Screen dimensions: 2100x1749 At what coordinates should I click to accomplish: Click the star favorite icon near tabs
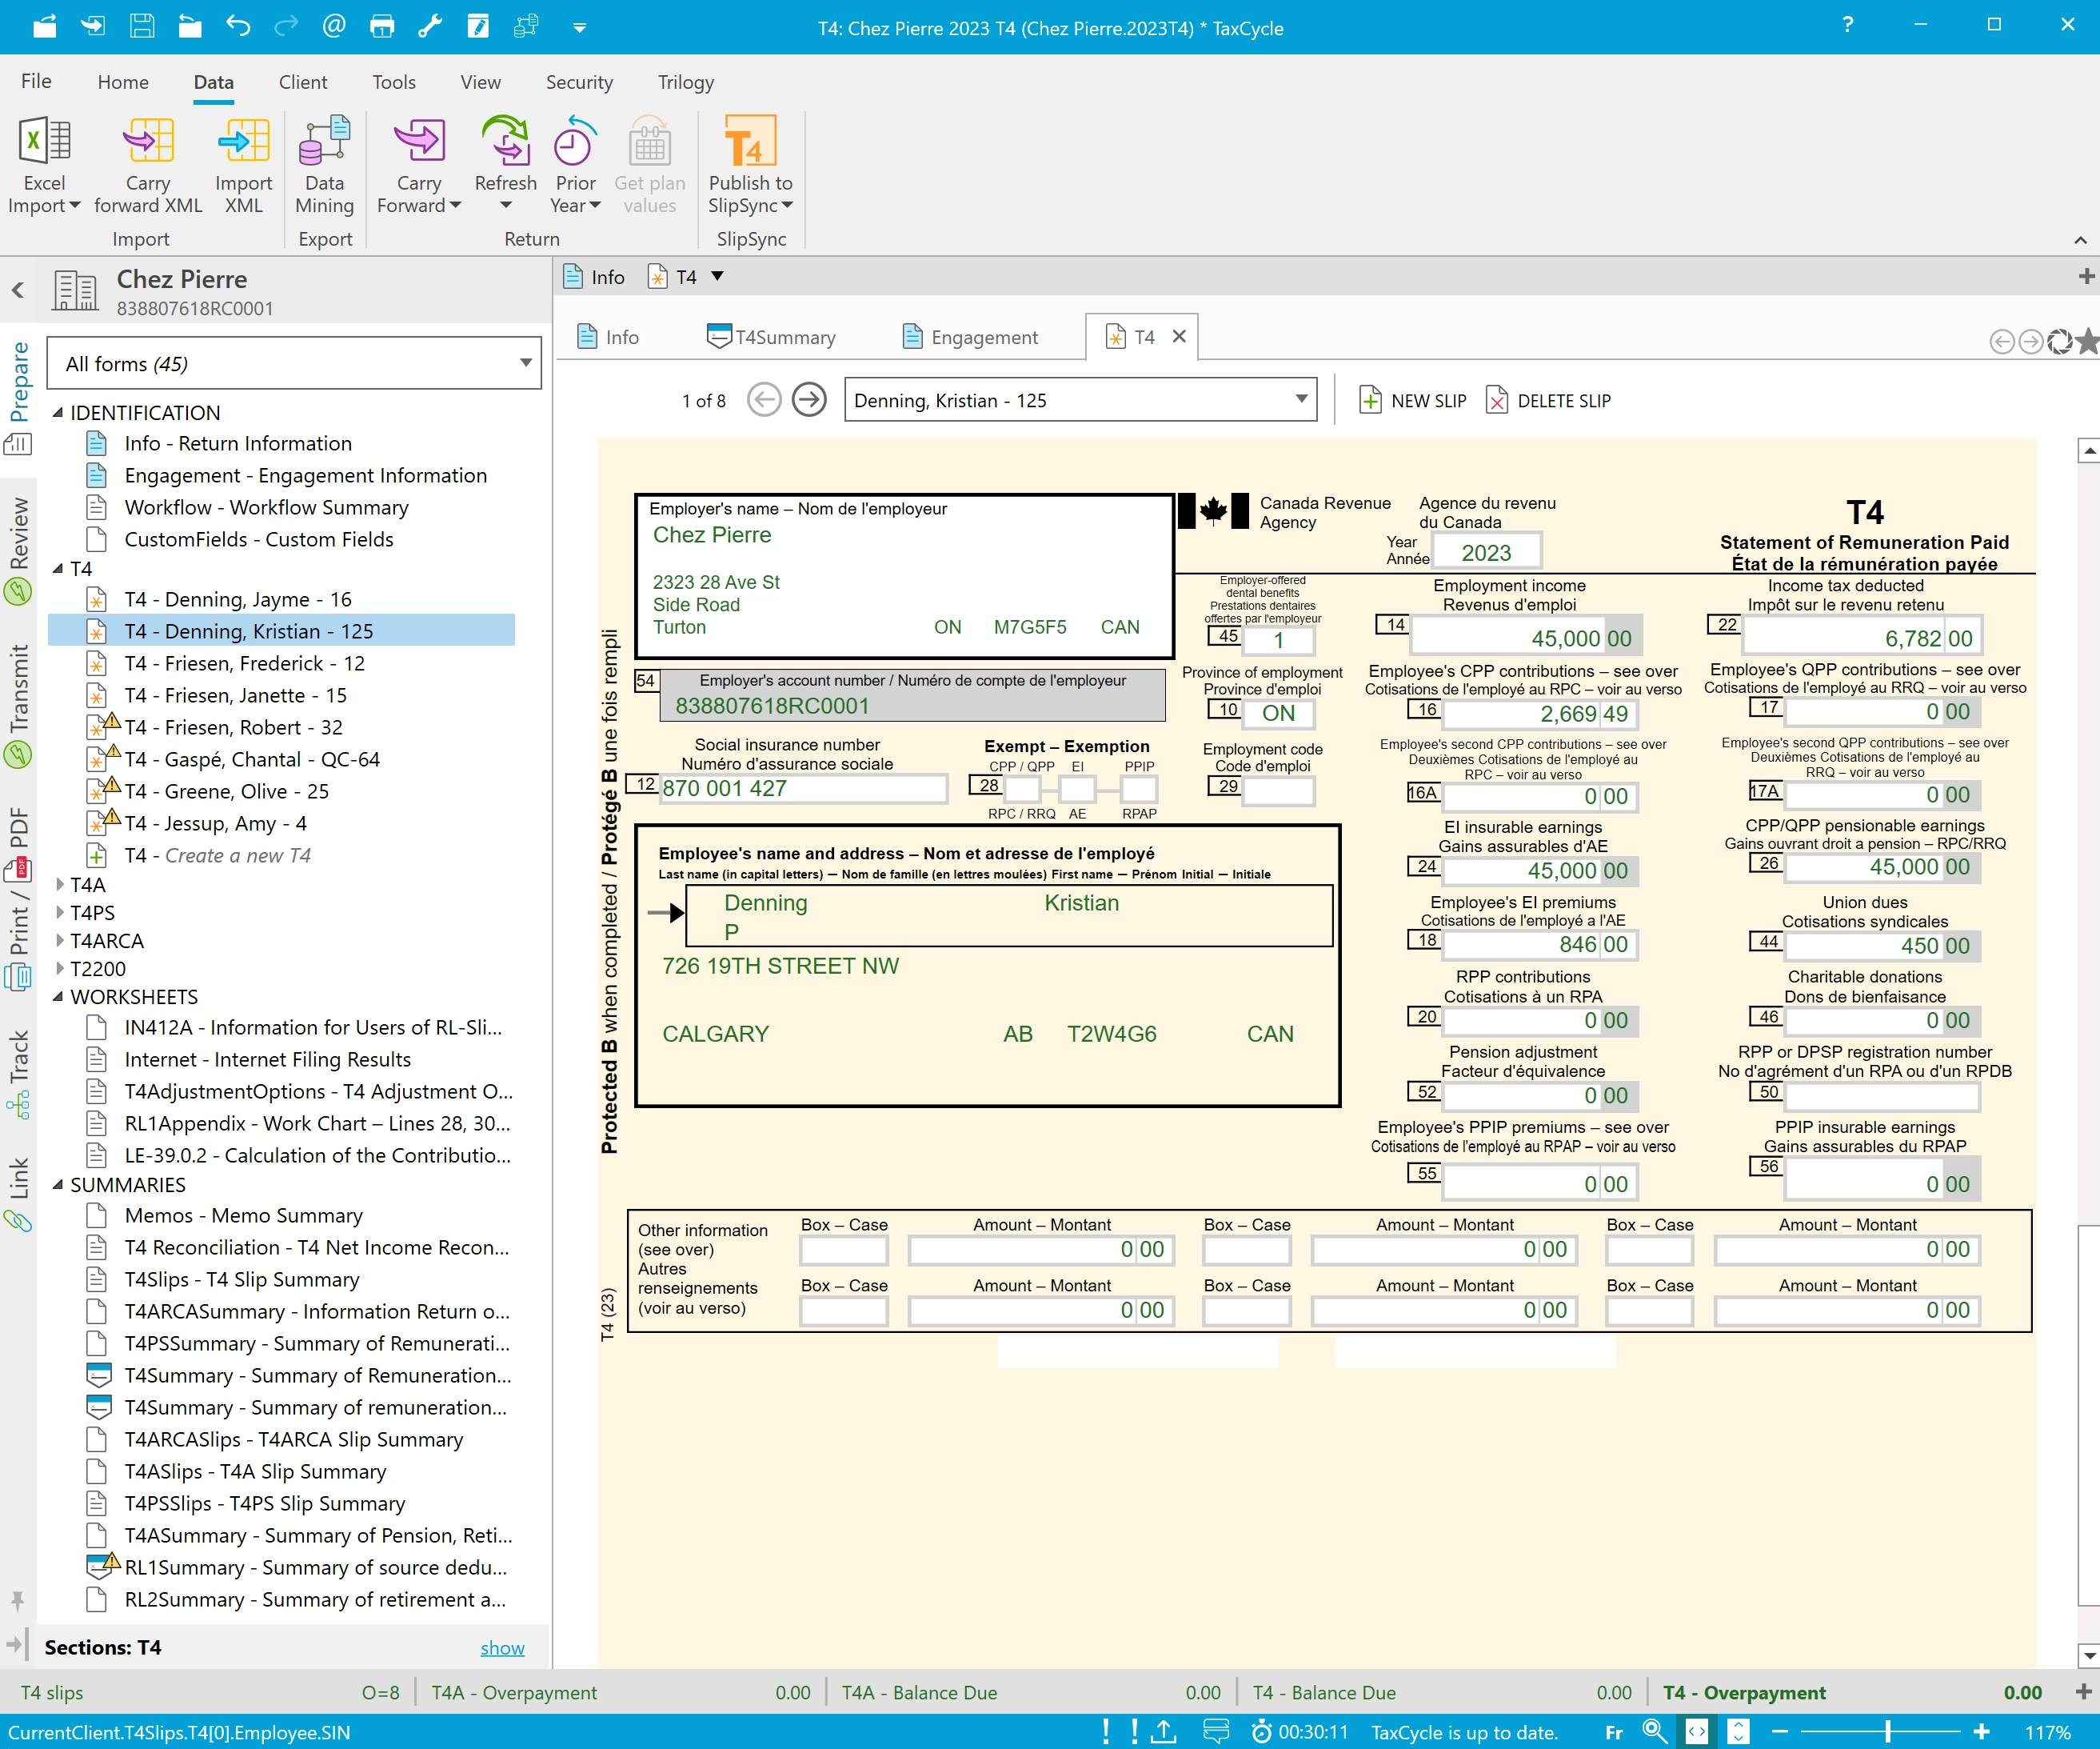pyautogui.click(x=2087, y=341)
